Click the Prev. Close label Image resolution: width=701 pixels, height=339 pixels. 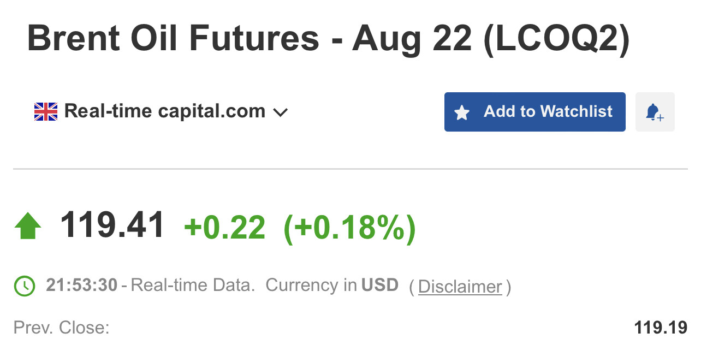pyautogui.click(x=62, y=328)
